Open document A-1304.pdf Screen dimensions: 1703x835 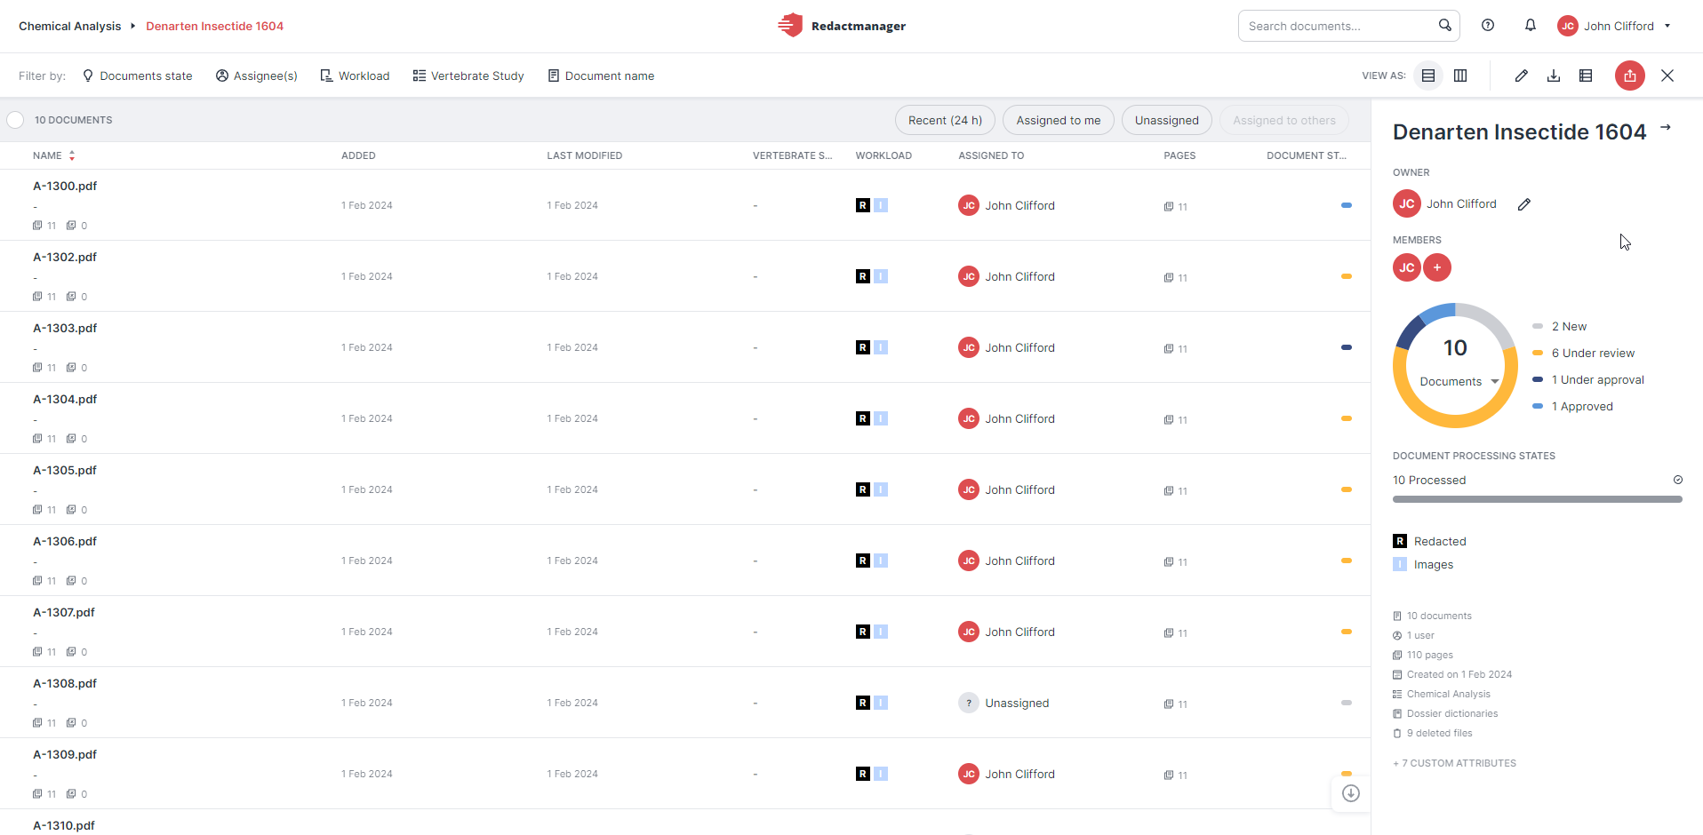point(65,399)
